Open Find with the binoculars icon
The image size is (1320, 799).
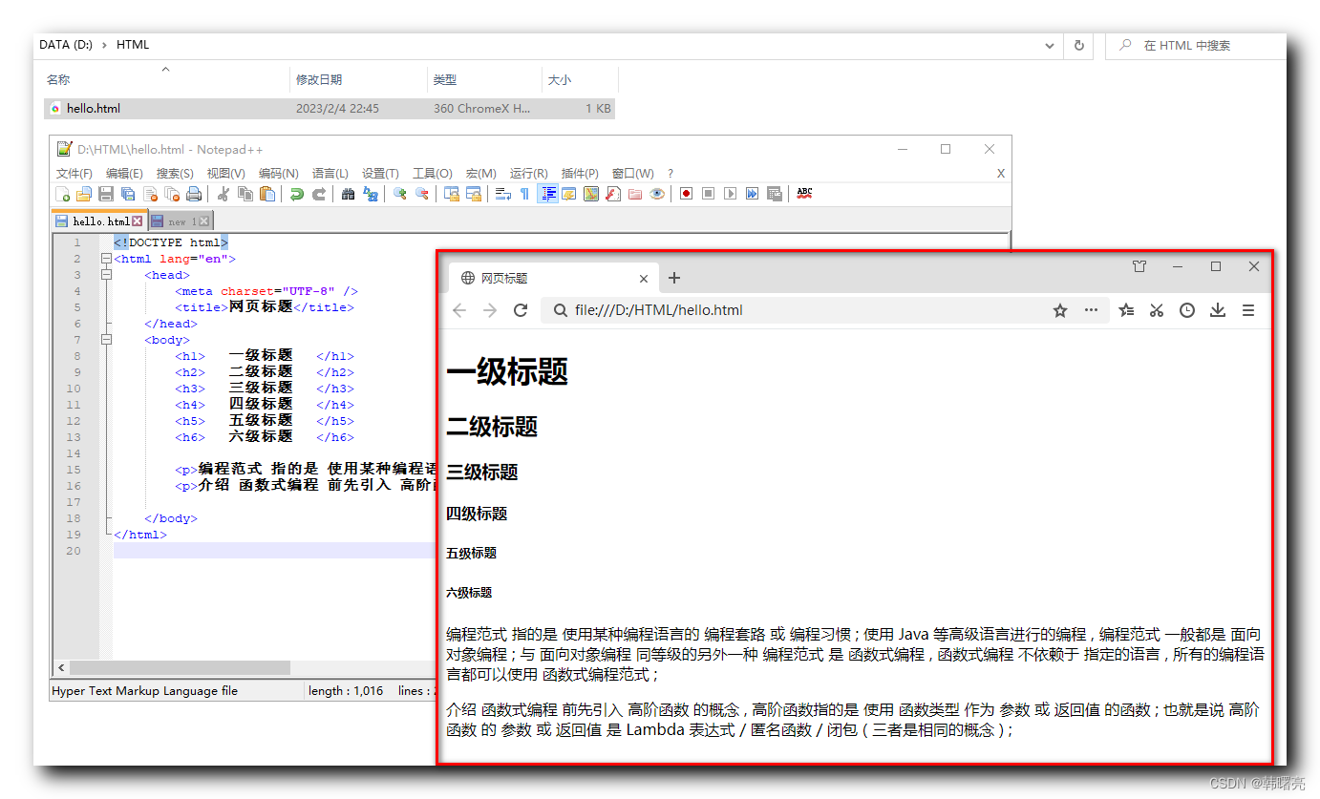348,194
